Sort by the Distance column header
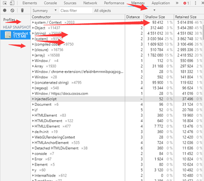This screenshot has height=181, width=204. tap(135, 17)
